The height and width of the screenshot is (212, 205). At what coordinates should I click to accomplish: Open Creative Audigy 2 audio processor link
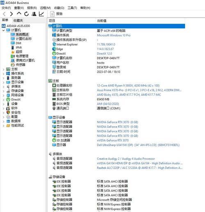126,159
